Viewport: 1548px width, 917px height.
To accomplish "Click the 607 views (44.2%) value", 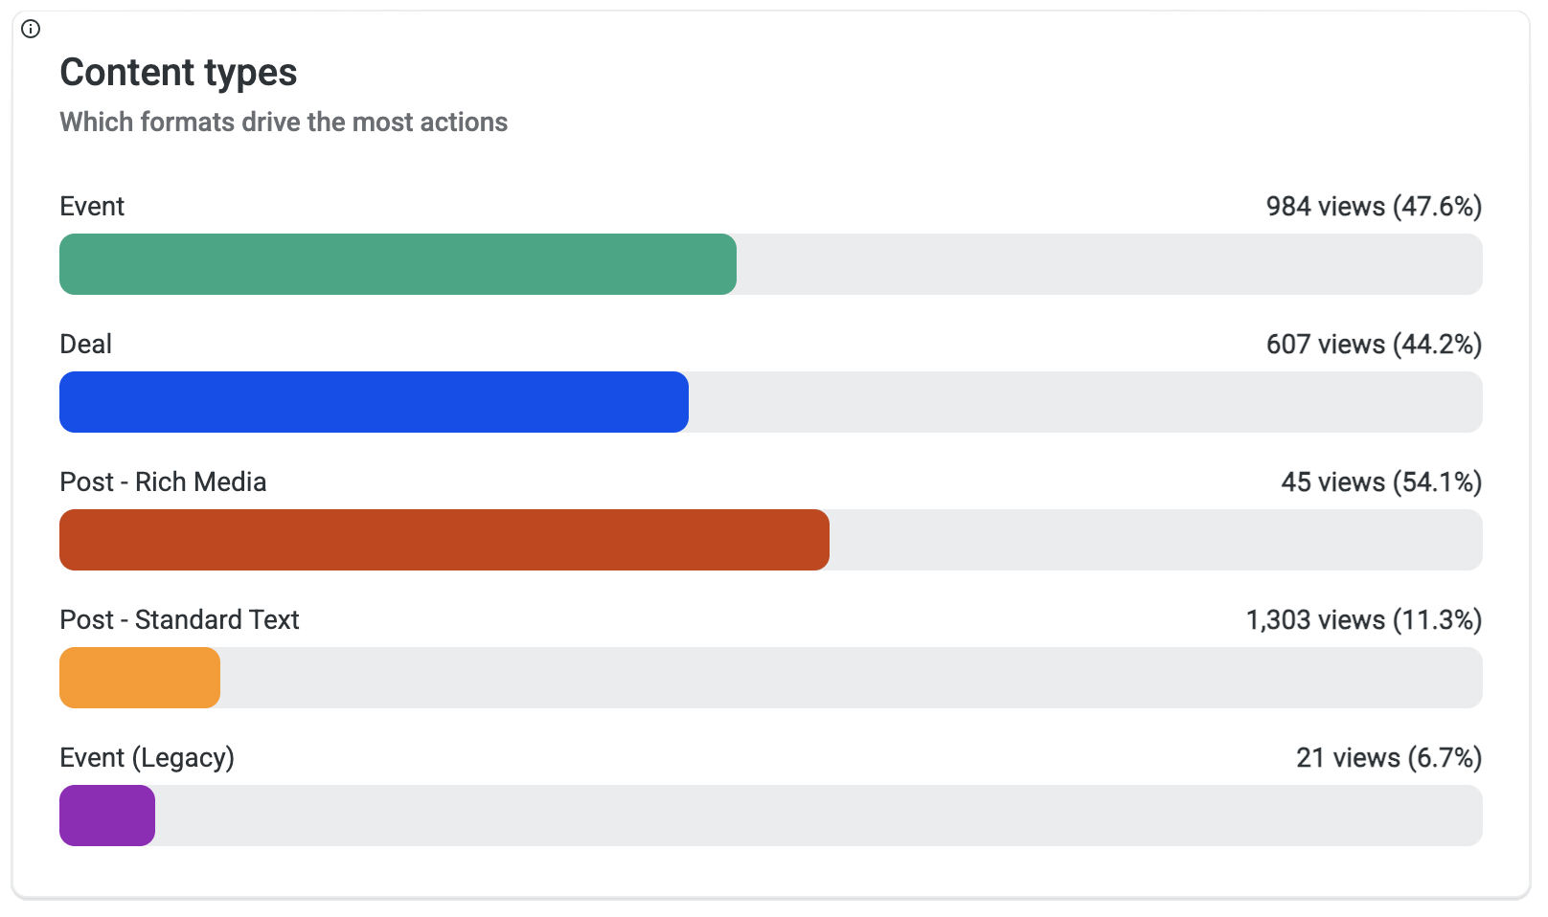I will [1374, 345].
